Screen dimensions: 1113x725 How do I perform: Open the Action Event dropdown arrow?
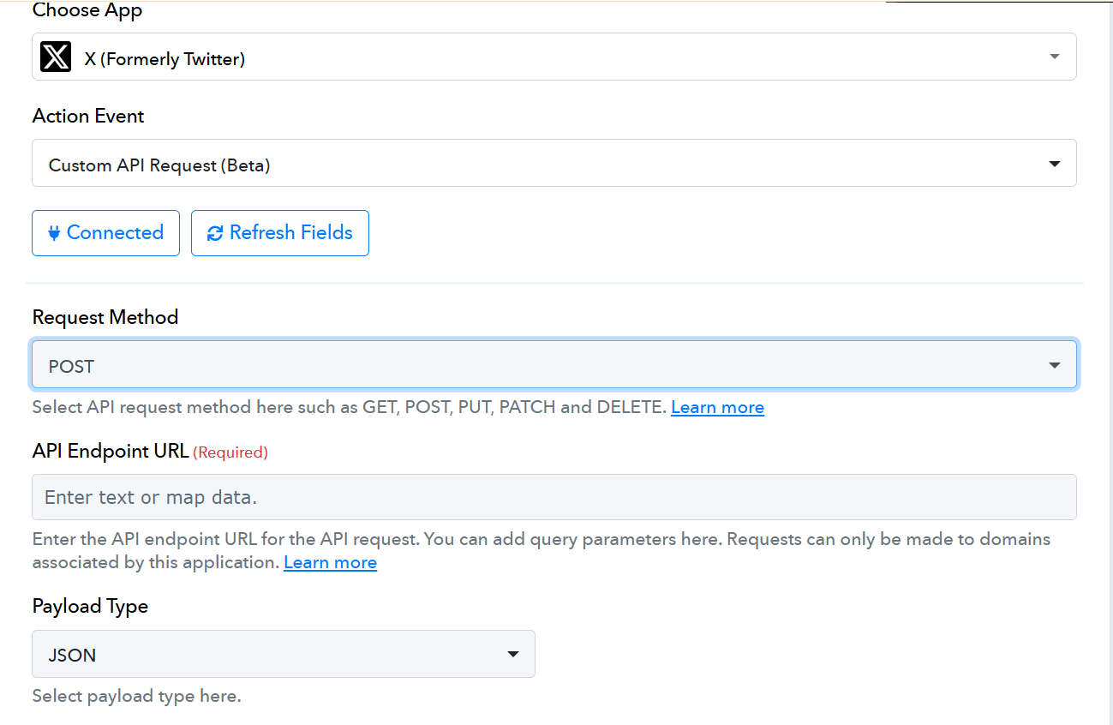click(x=1054, y=164)
